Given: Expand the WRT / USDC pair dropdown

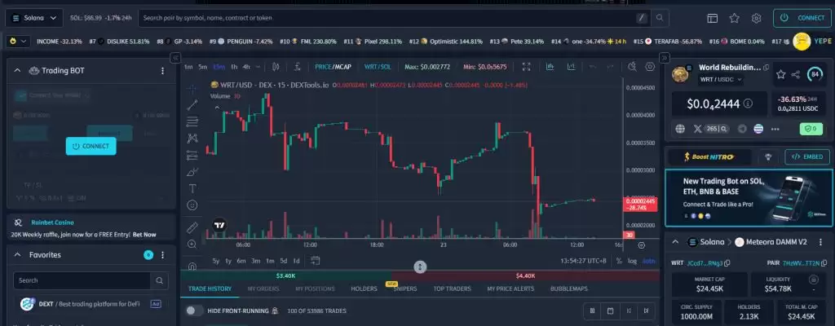Looking at the screenshot, I should coord(716,80).
